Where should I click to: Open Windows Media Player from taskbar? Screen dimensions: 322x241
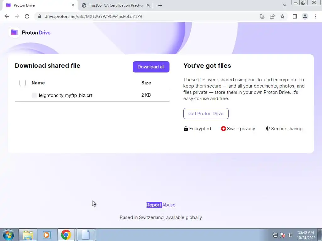click(x=47, y=235)
